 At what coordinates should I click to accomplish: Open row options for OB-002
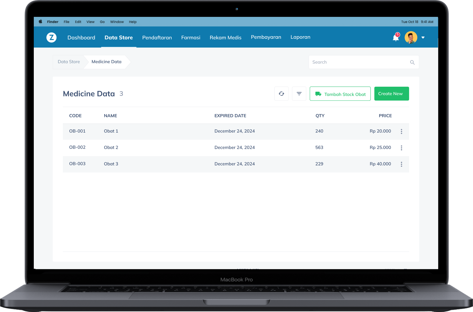[x=401, y=148]
